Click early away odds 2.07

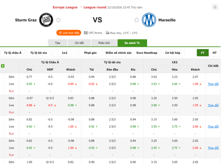tap(195, 77)
